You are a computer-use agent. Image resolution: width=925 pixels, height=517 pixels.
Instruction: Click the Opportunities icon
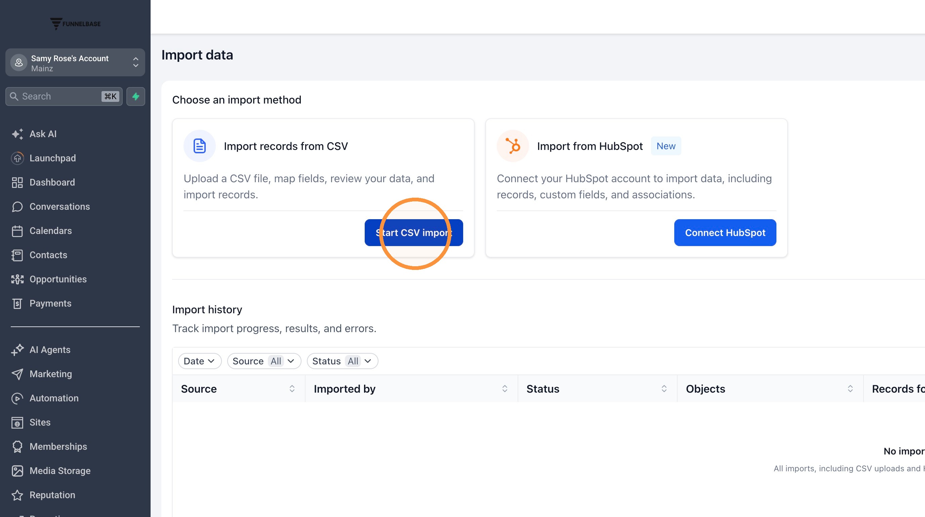(17, 279)
